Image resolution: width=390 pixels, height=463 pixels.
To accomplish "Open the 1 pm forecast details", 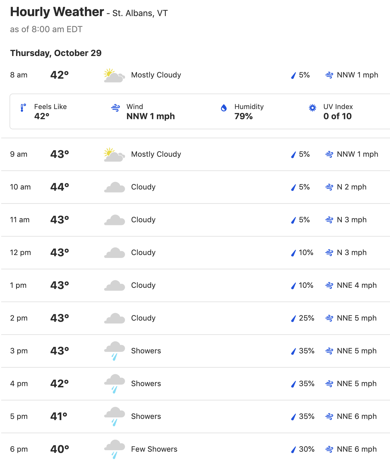I will 196,285.
